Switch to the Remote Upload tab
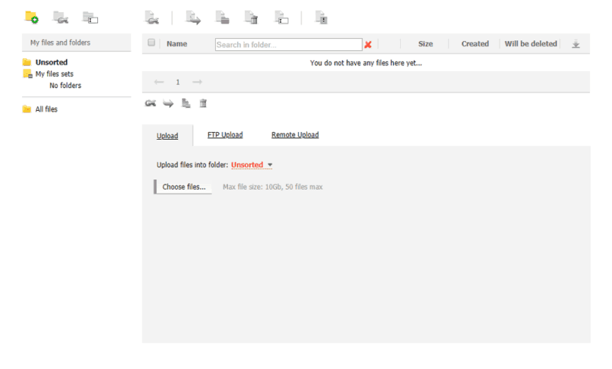The width and height of the screenshot is (612, 369). (x=295, y=135)
